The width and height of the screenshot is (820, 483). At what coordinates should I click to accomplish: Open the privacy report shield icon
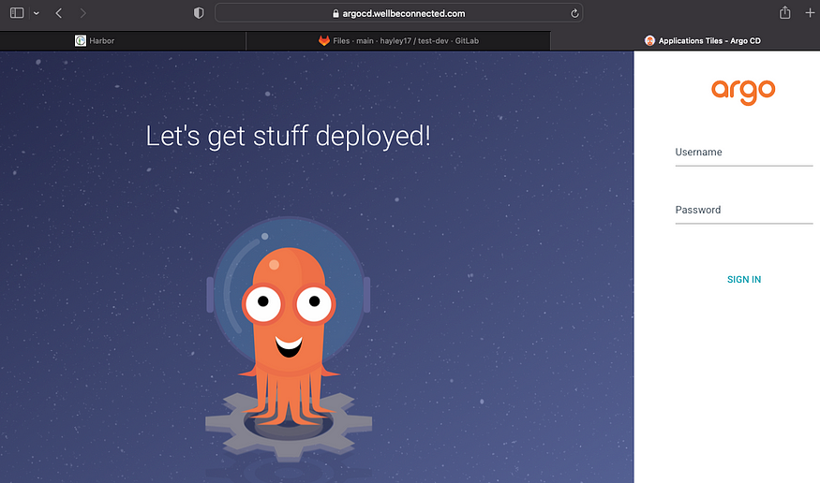point(199,13)
